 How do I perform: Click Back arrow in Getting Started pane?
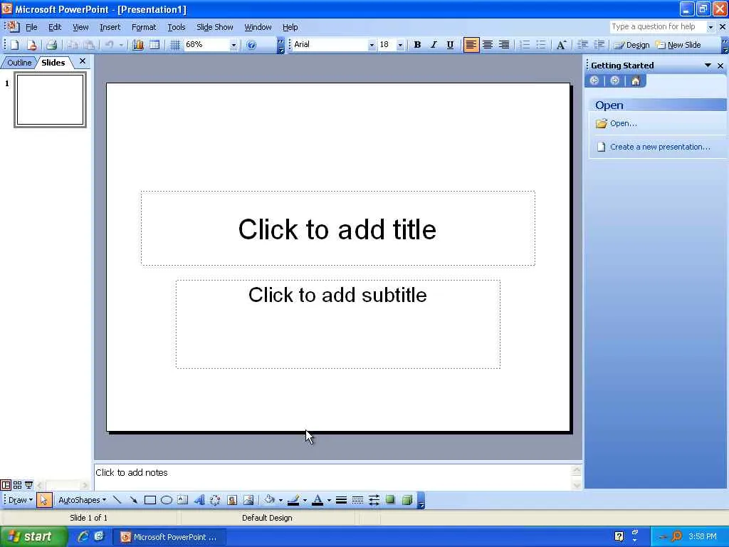click(x=594, y=81)
